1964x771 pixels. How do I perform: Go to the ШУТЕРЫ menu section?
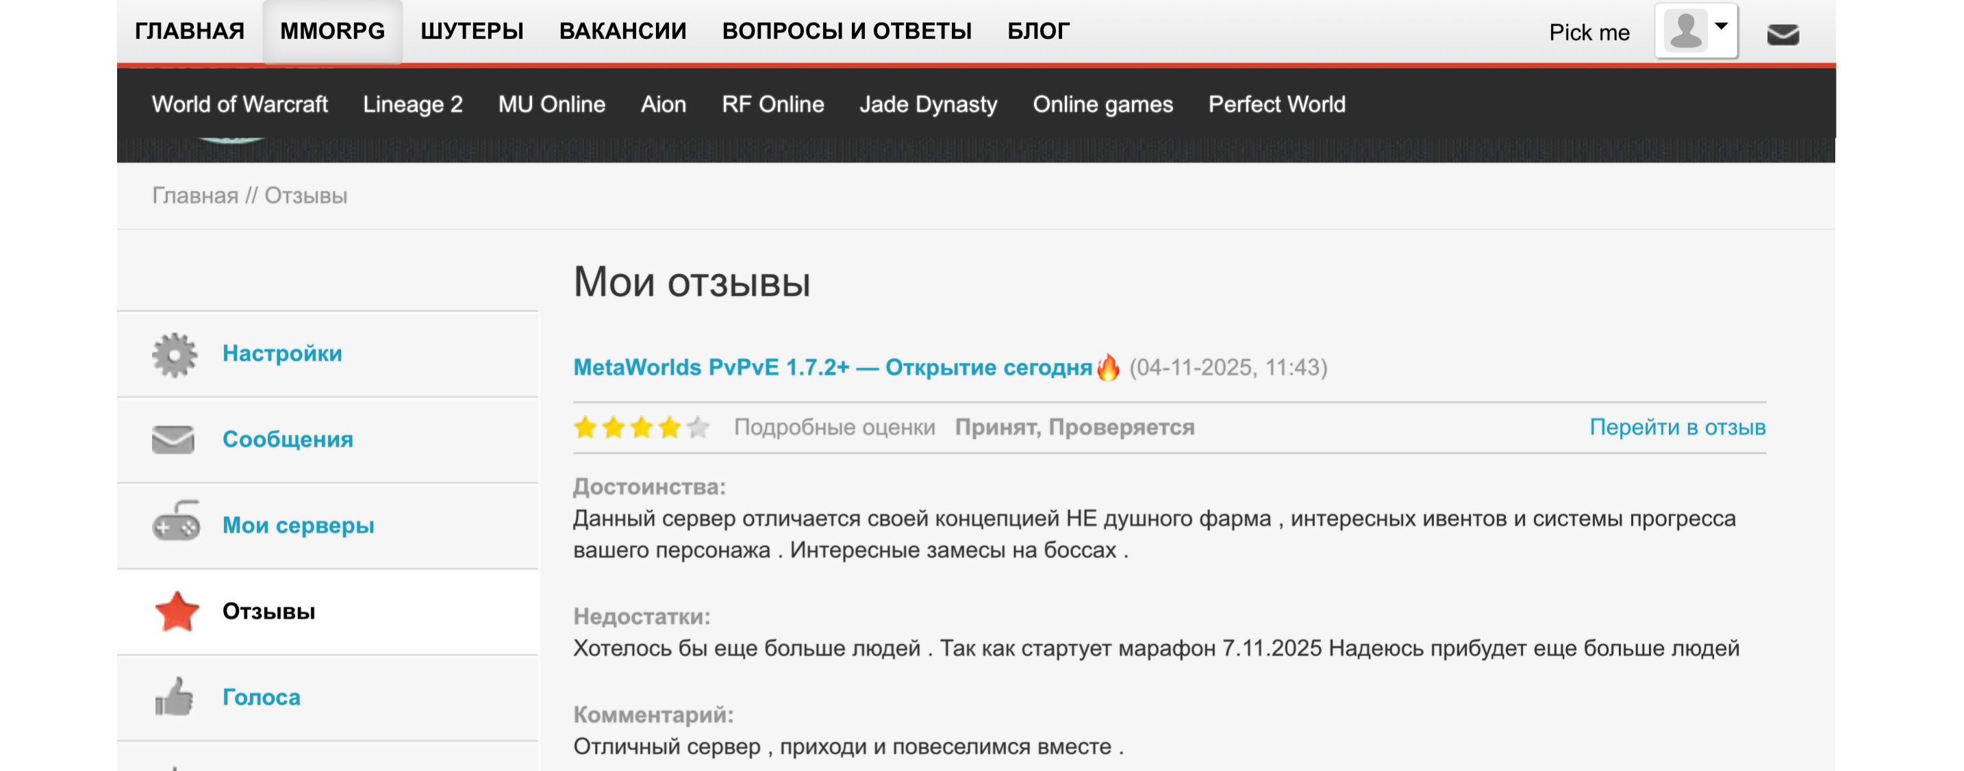tap(472, 31)
